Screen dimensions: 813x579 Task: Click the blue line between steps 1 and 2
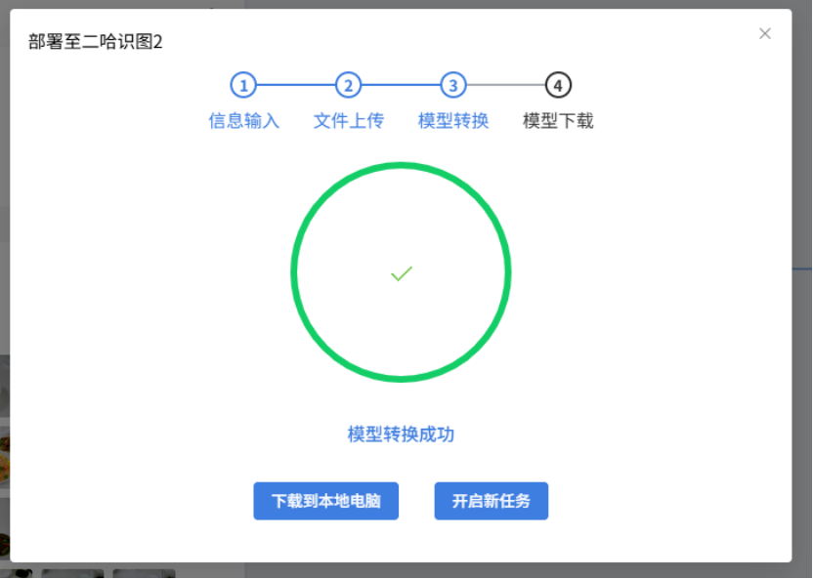pyautogui.click(x=295, y=86)
